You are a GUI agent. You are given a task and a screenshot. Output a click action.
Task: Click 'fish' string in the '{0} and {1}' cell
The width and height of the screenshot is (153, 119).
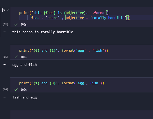tap(98, 51)
